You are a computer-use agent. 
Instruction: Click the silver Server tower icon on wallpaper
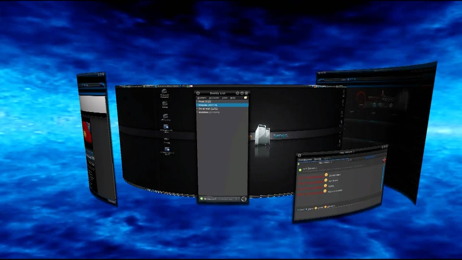[x=262, y=135]
